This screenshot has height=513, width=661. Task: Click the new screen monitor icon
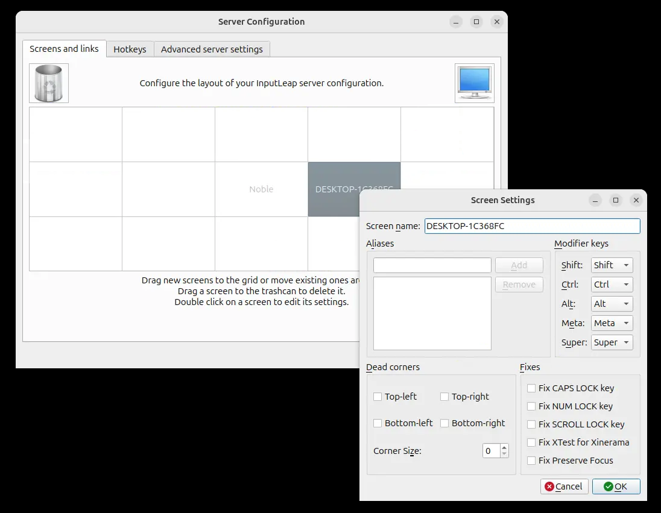coord(474,83)
